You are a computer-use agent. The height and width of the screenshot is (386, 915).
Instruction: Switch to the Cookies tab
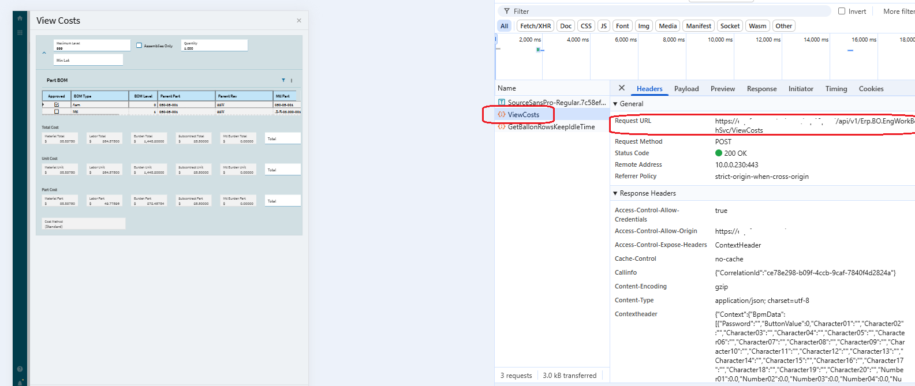871,89
